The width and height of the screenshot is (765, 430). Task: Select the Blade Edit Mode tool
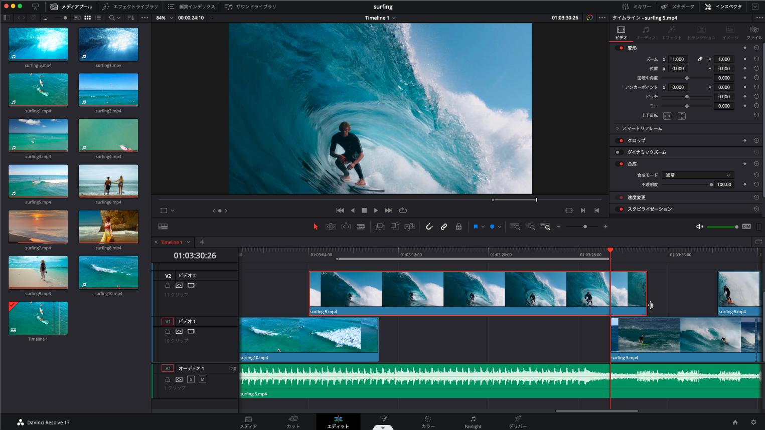[x=361, y=227]
